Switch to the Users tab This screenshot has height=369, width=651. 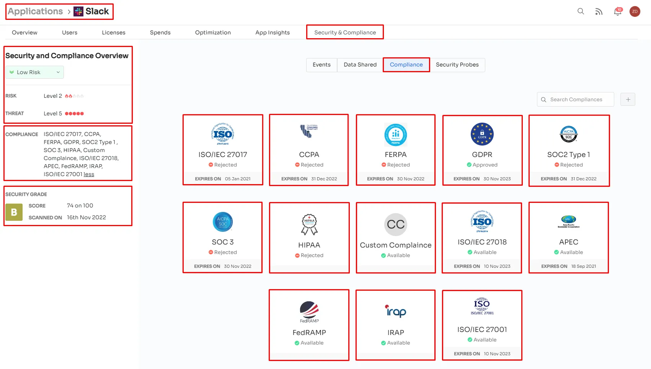click(x=70, y=32)
